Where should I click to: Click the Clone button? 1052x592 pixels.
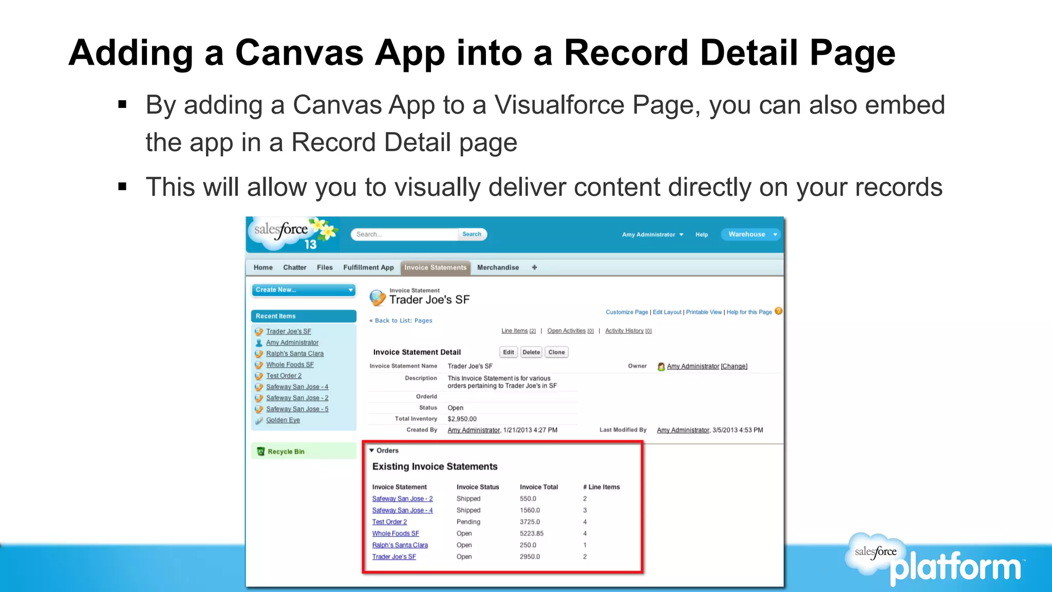click(556, 352)
